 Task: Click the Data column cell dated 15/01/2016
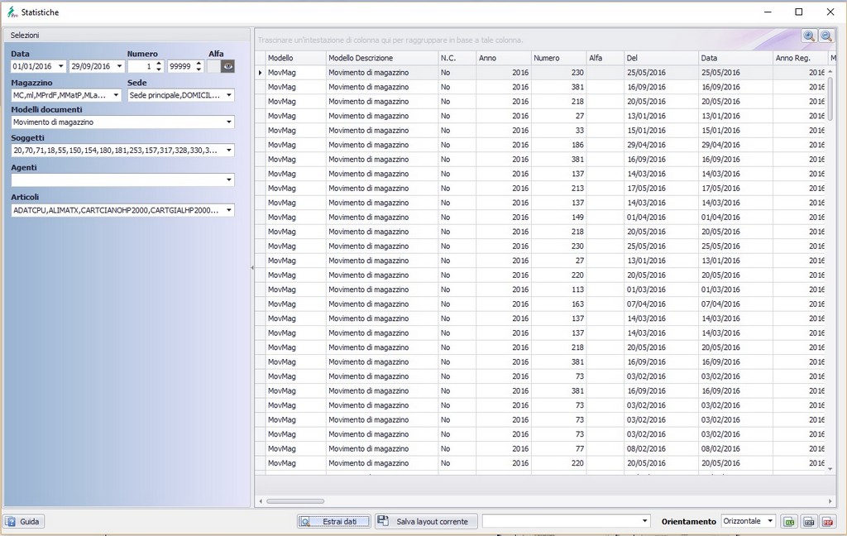coord(735,130)
